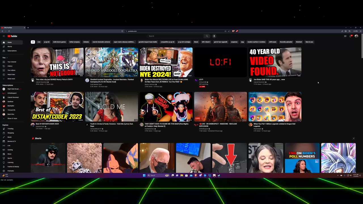Open the account avatar menu
363x204 pixels.
[356, 36]
